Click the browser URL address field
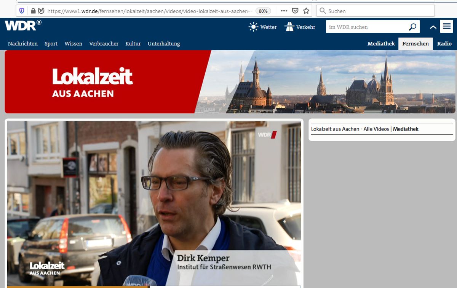The image size is (457, 288). point(150,11)
